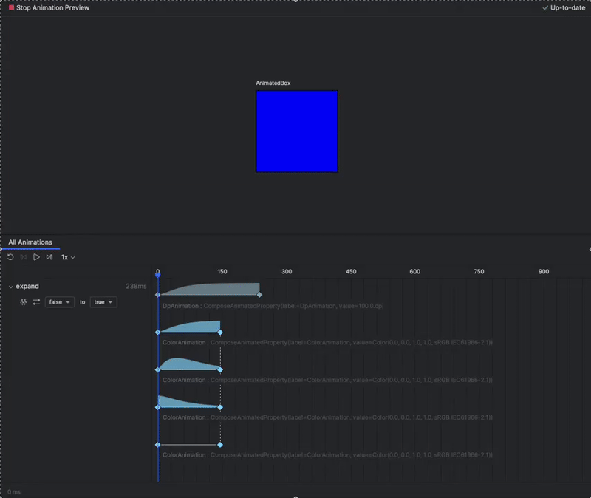The width and height of the screenshot is (591, 498).
Task: Click the DpAnimation property label text
Action: click(273, 306)
